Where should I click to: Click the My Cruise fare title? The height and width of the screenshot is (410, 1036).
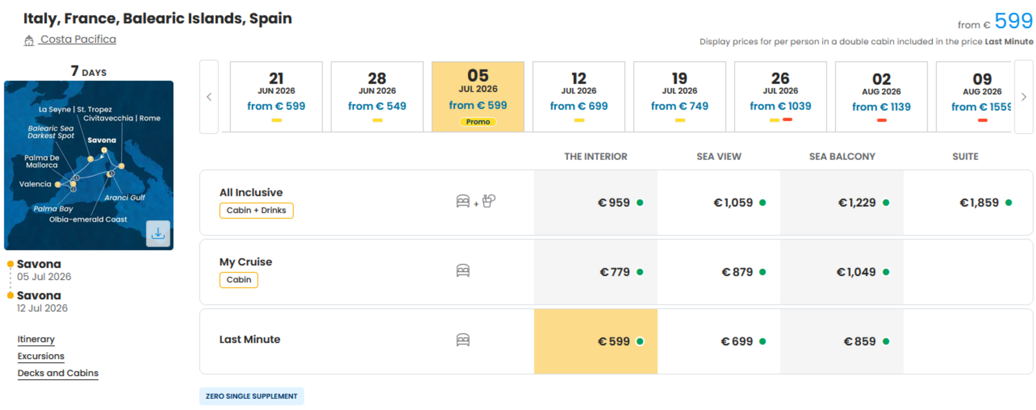(x=245, y=262)
